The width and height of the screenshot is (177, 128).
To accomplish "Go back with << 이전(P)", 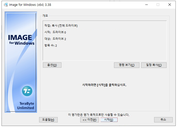I will click(89, 120).
